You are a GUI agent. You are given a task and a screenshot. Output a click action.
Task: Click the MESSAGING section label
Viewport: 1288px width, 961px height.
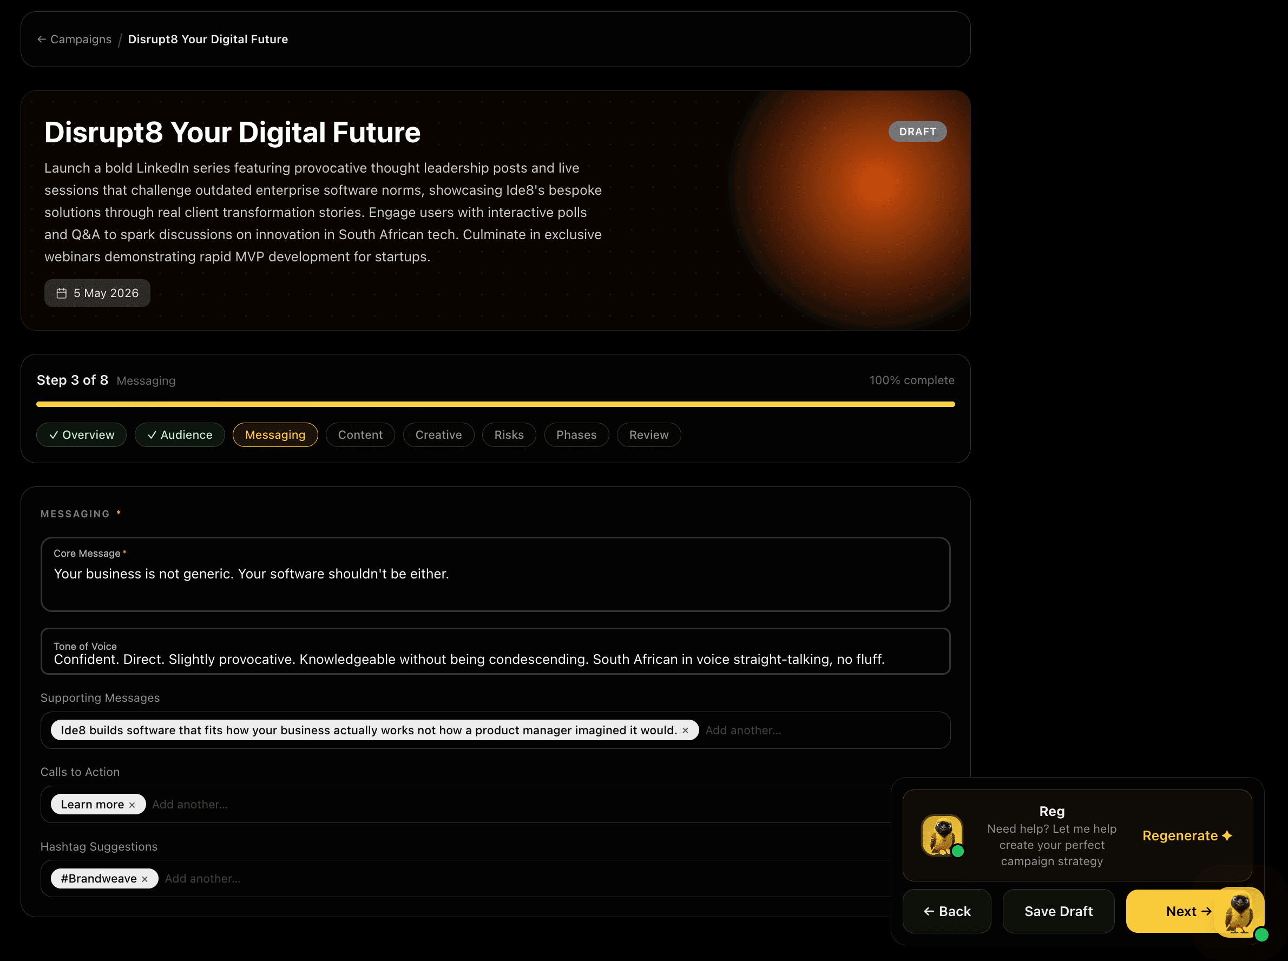click(75, 514)
